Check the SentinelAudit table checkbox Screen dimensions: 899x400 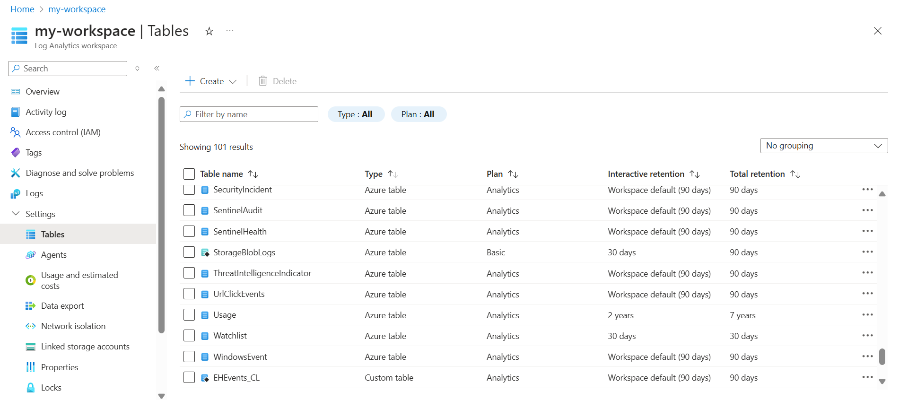[189, 210]
